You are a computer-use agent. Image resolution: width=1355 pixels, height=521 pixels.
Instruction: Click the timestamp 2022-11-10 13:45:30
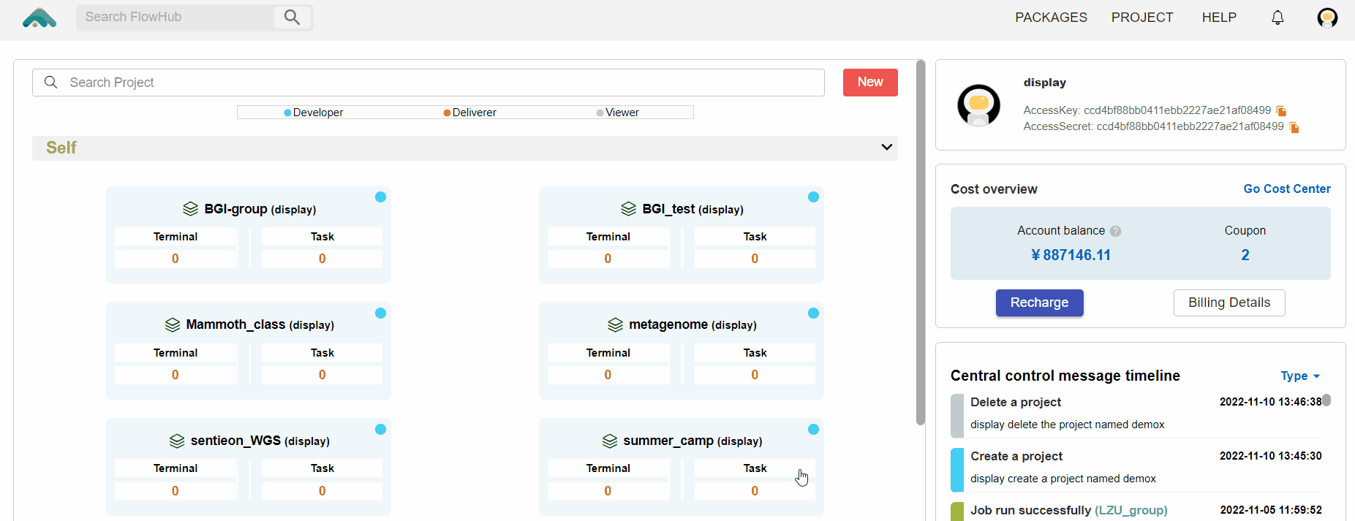click(1270, 456)
